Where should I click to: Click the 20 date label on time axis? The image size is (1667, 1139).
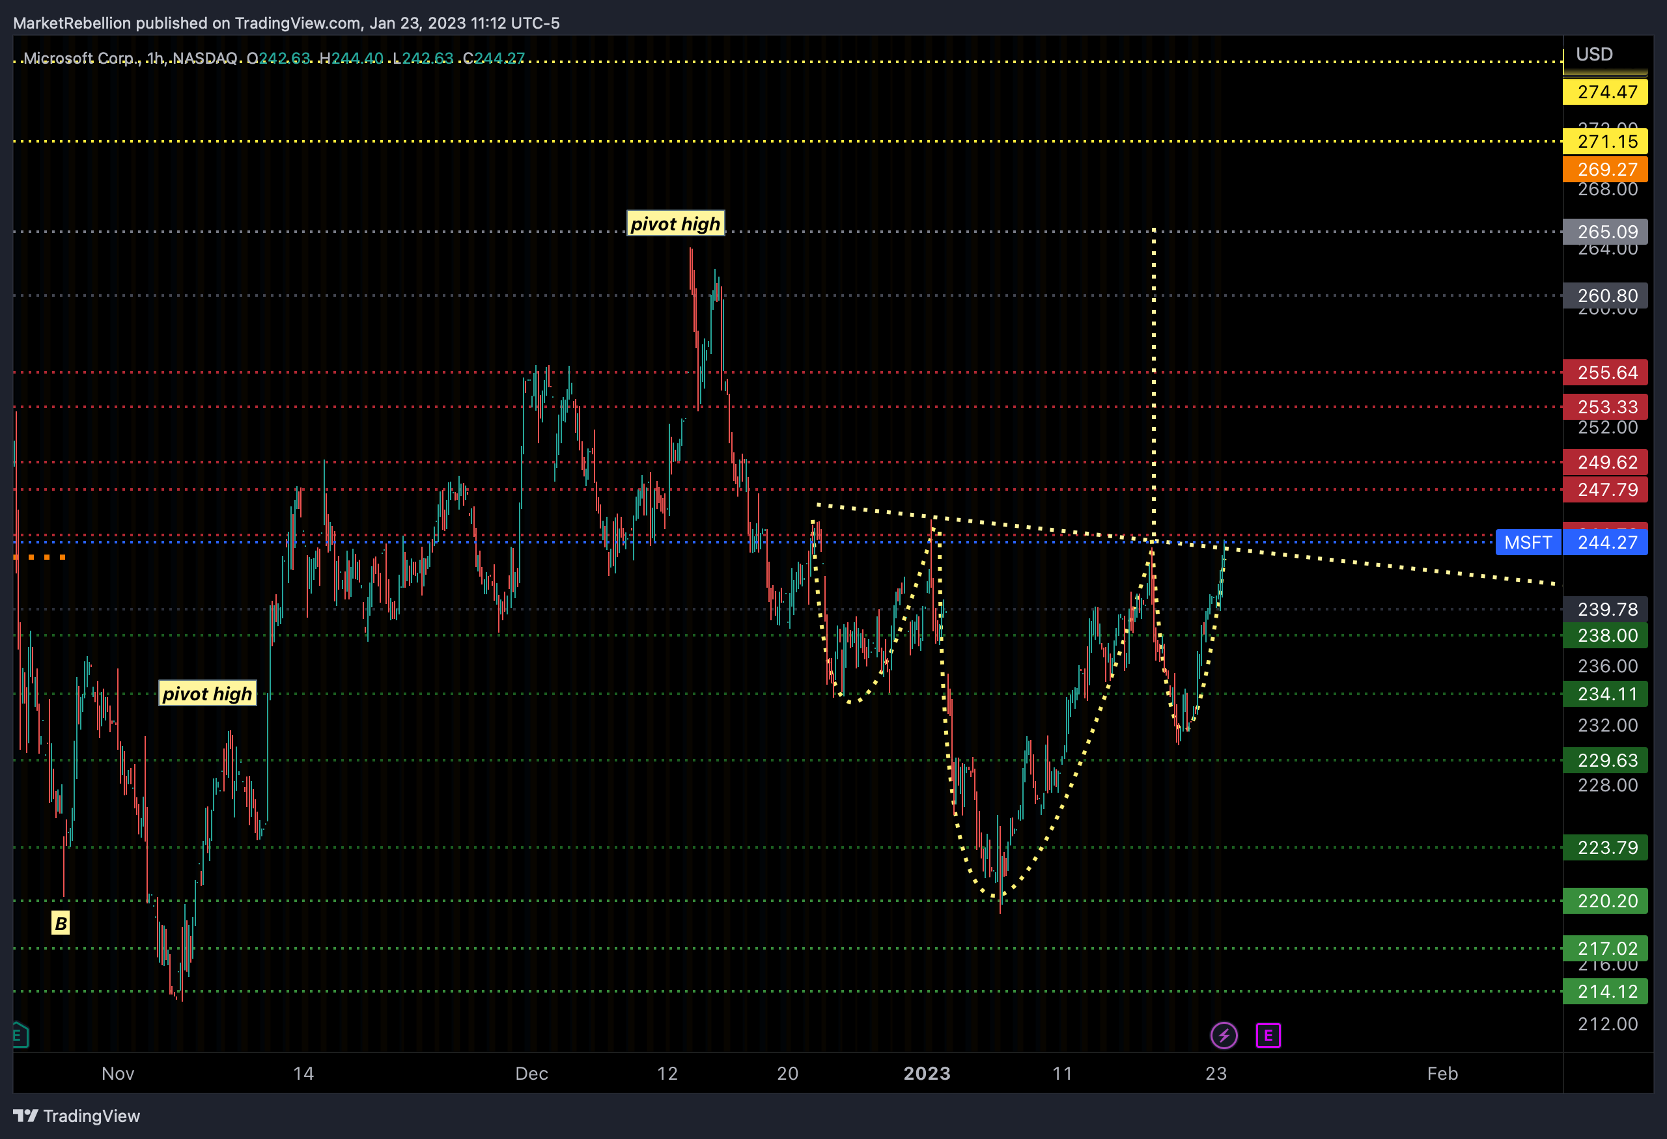click(x=788, y=1073)
